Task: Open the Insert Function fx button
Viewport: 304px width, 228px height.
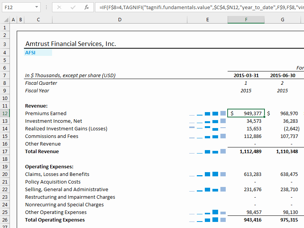Action: click(x=87, y=7)
